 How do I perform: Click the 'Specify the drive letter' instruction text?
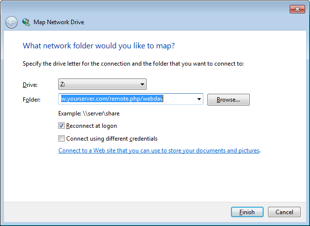click(x=133, y=64)
